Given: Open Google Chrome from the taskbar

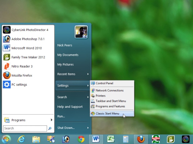Looking at the screenshot, I should pyautogui.click(x=81, y=139).
